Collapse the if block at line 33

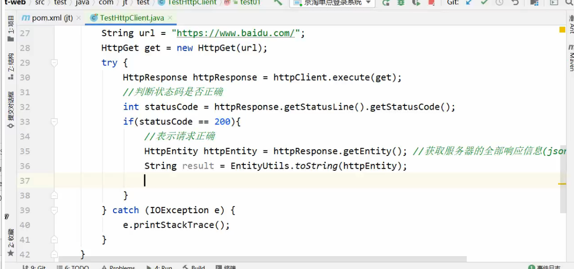click(54, 122)
